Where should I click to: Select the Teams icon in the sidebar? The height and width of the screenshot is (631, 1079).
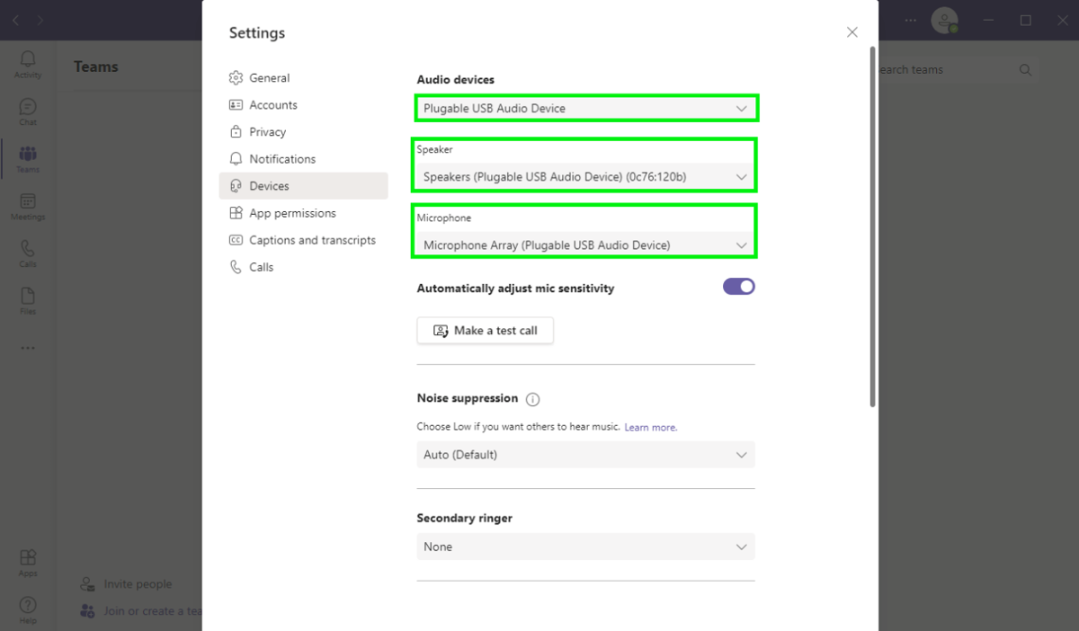pos(27,158)
